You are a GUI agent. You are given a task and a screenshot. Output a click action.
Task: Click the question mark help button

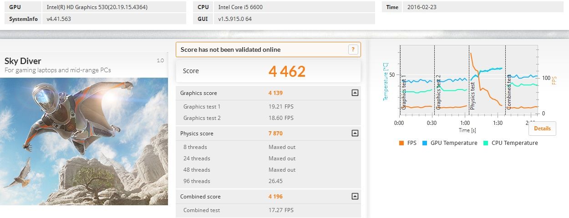pos(353,50)
